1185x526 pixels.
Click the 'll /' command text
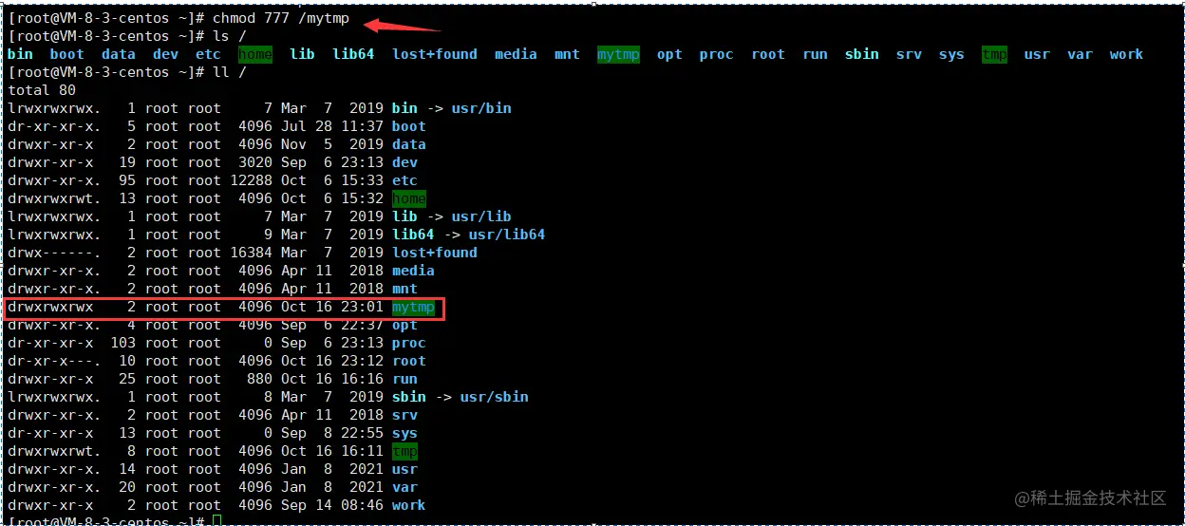(x=228, y=72)
